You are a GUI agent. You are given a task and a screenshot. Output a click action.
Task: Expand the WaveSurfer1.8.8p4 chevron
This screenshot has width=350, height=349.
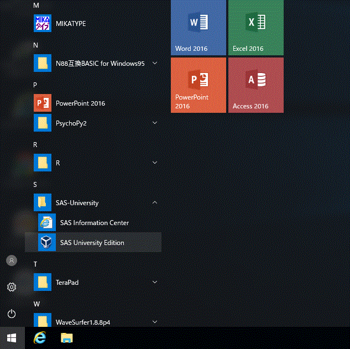pos(155,322)
